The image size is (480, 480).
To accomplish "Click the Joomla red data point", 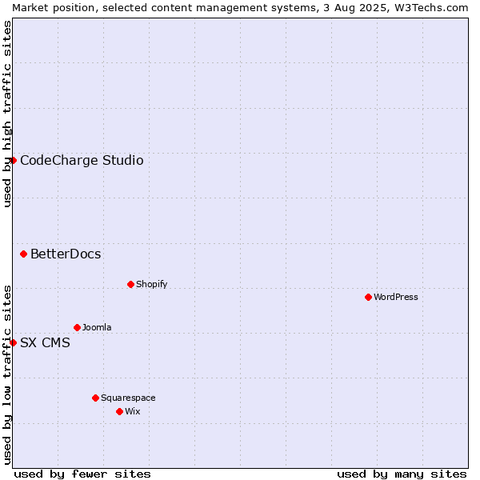I will (x=77, y=327).
